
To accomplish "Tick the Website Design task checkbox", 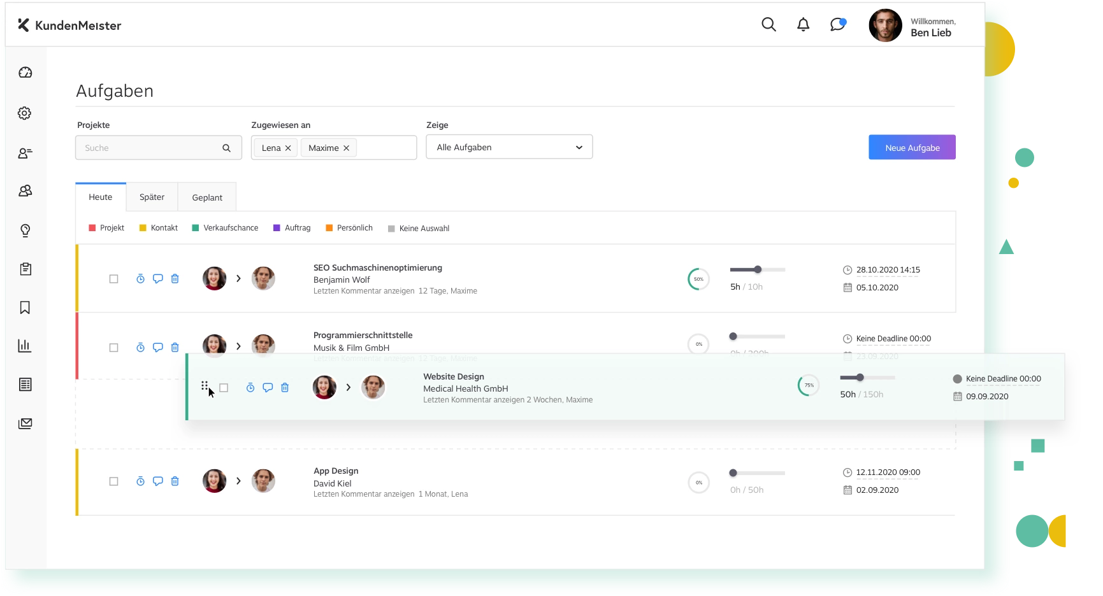I will click(x=224, y=388).
